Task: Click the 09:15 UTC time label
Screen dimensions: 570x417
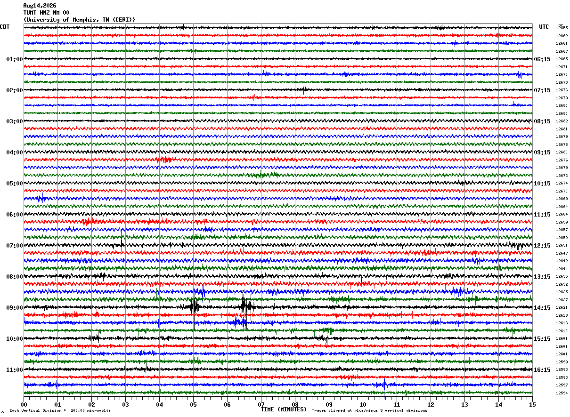Action: tap(542, 152)
